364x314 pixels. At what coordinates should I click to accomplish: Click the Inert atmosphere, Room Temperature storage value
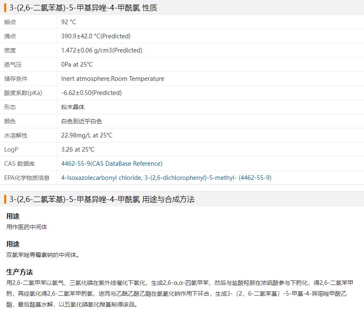tap(112, 79)
